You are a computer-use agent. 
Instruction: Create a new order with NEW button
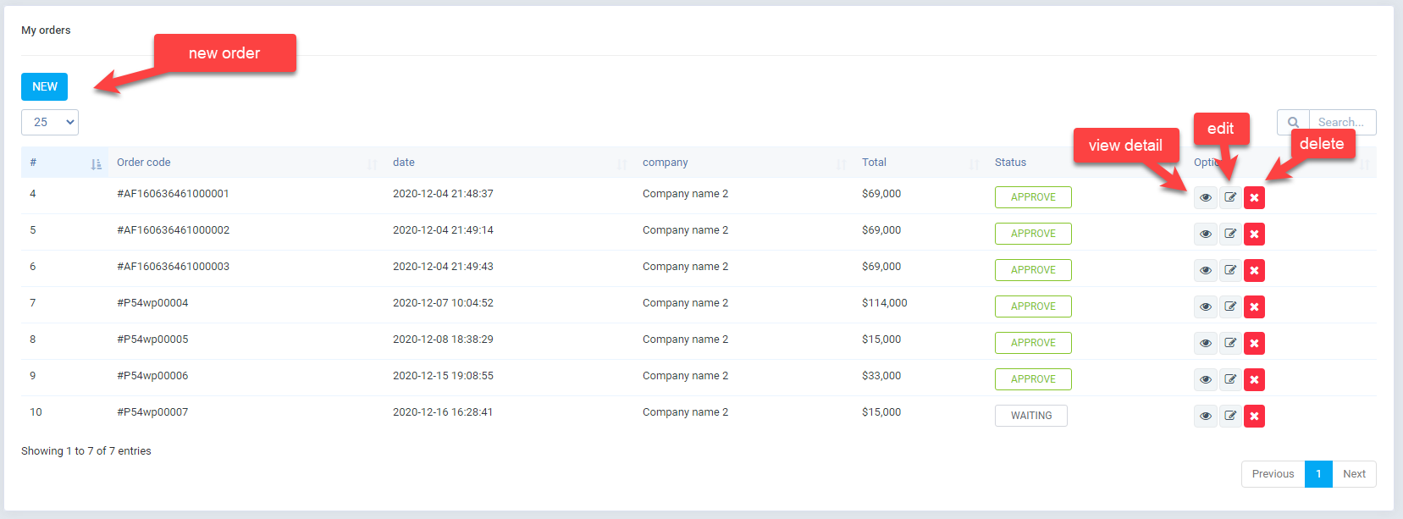(x=45, y=86)
